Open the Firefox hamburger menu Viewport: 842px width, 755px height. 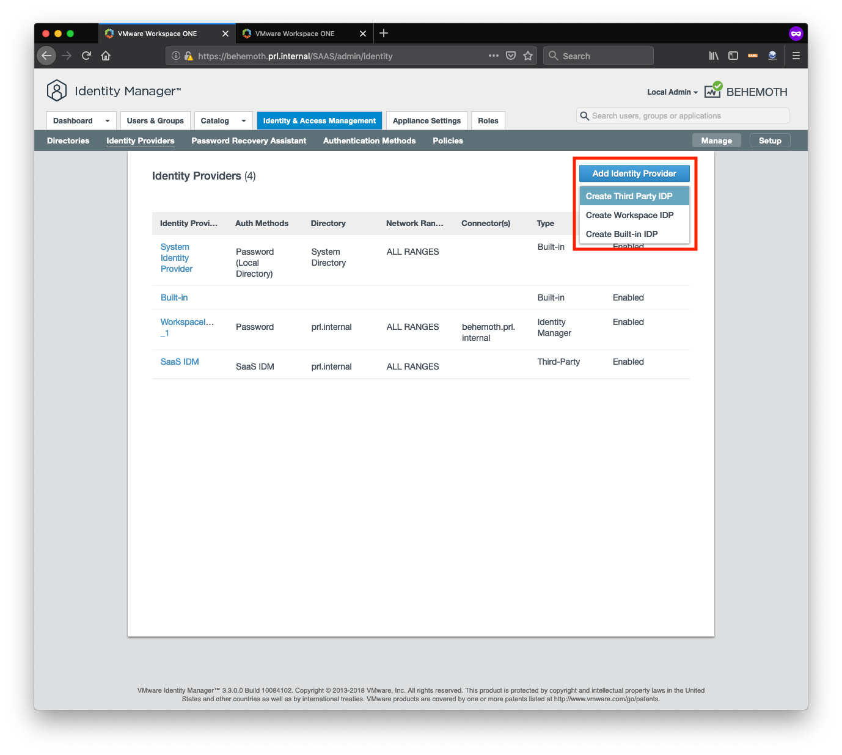pos(796,56)
